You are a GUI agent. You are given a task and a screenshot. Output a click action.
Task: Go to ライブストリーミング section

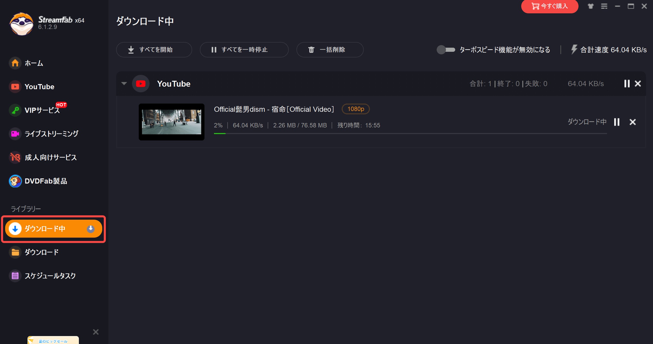click(51, 134)
